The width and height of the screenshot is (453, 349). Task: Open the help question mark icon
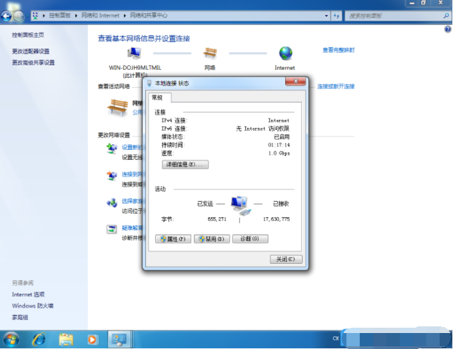(448, 29)
